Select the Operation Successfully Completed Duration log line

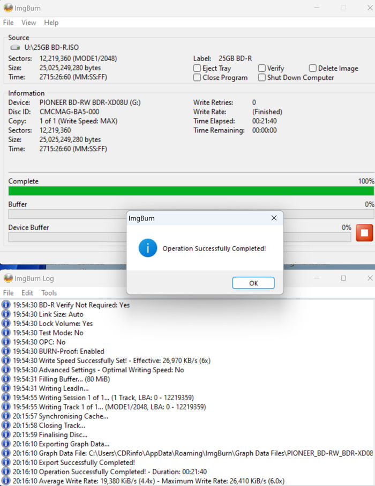point(110,472)
